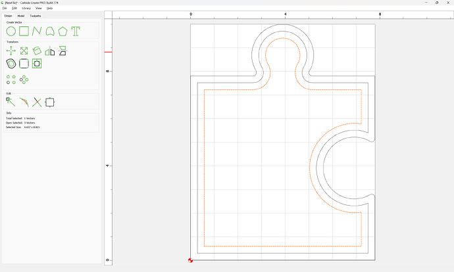Select the Trim Vectors tool
454x272 pixels.
tap(37, 102)
